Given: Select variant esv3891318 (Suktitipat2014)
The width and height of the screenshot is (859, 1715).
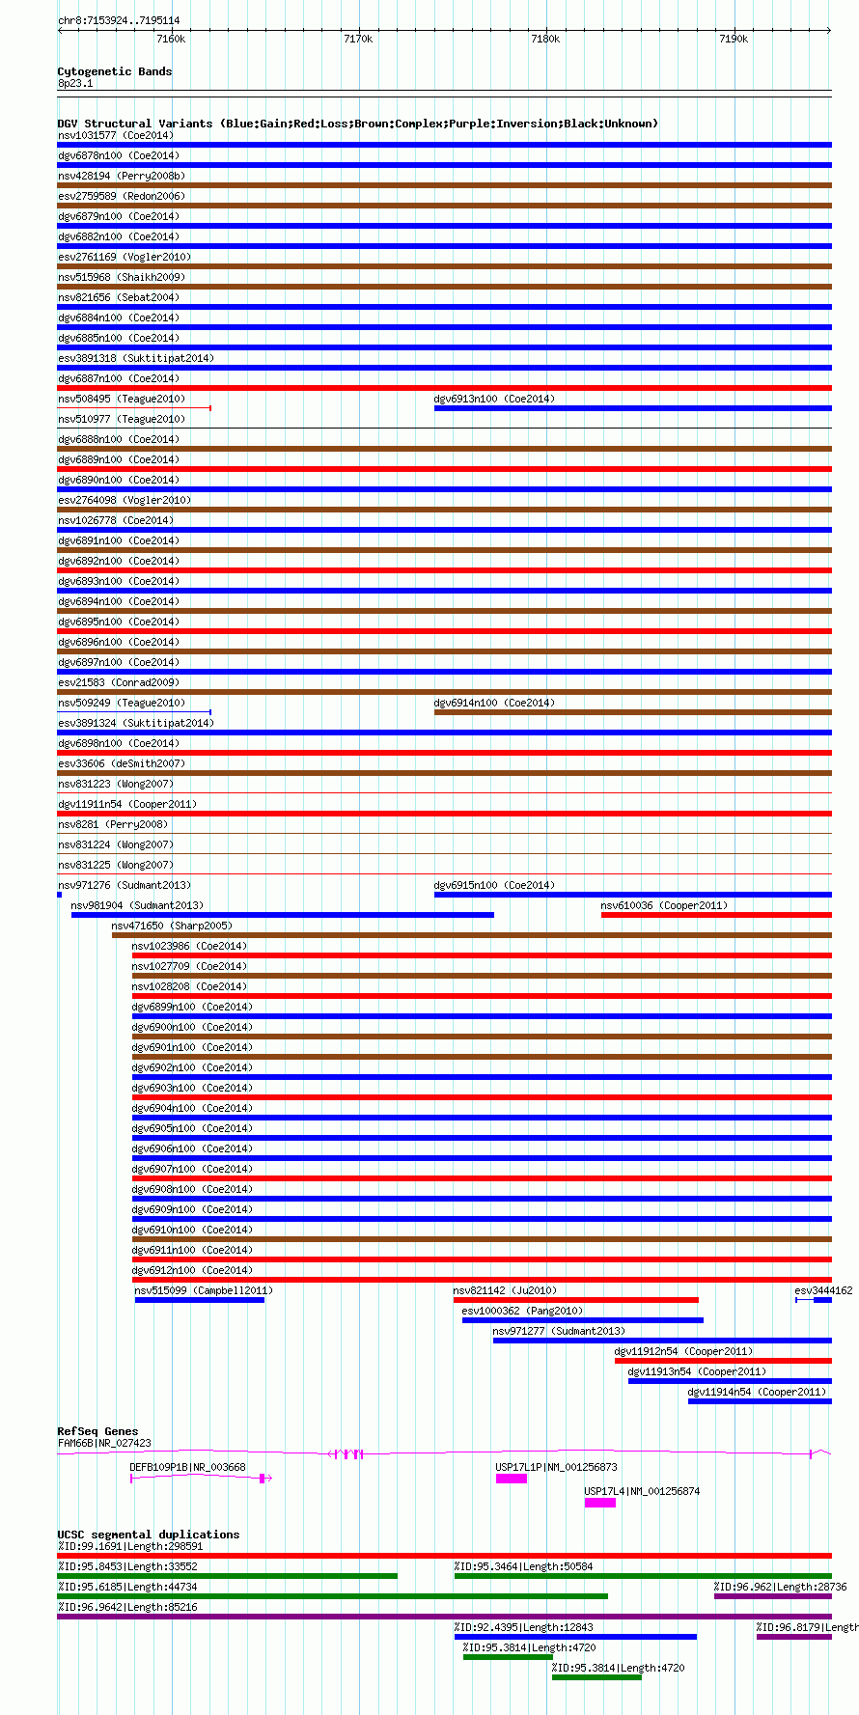Looking at the screenshot, I should (445, 368).
